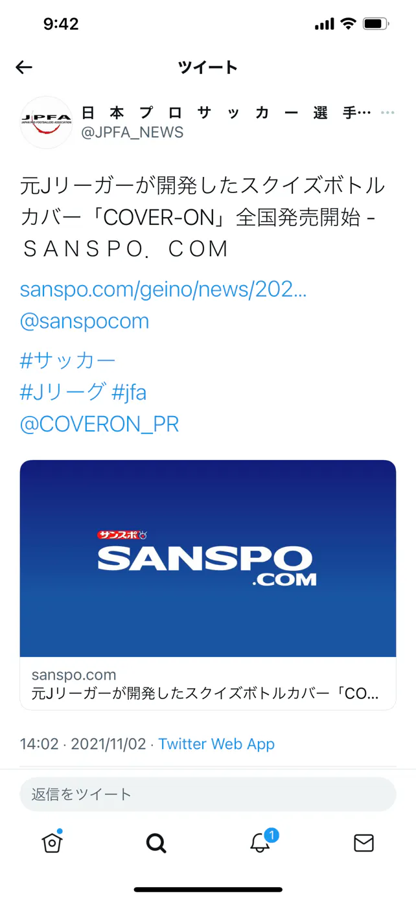The width and height of the screenshot is (416, 900).
Task: Open Messages via the envelope icon
Action: click(364, 842)
